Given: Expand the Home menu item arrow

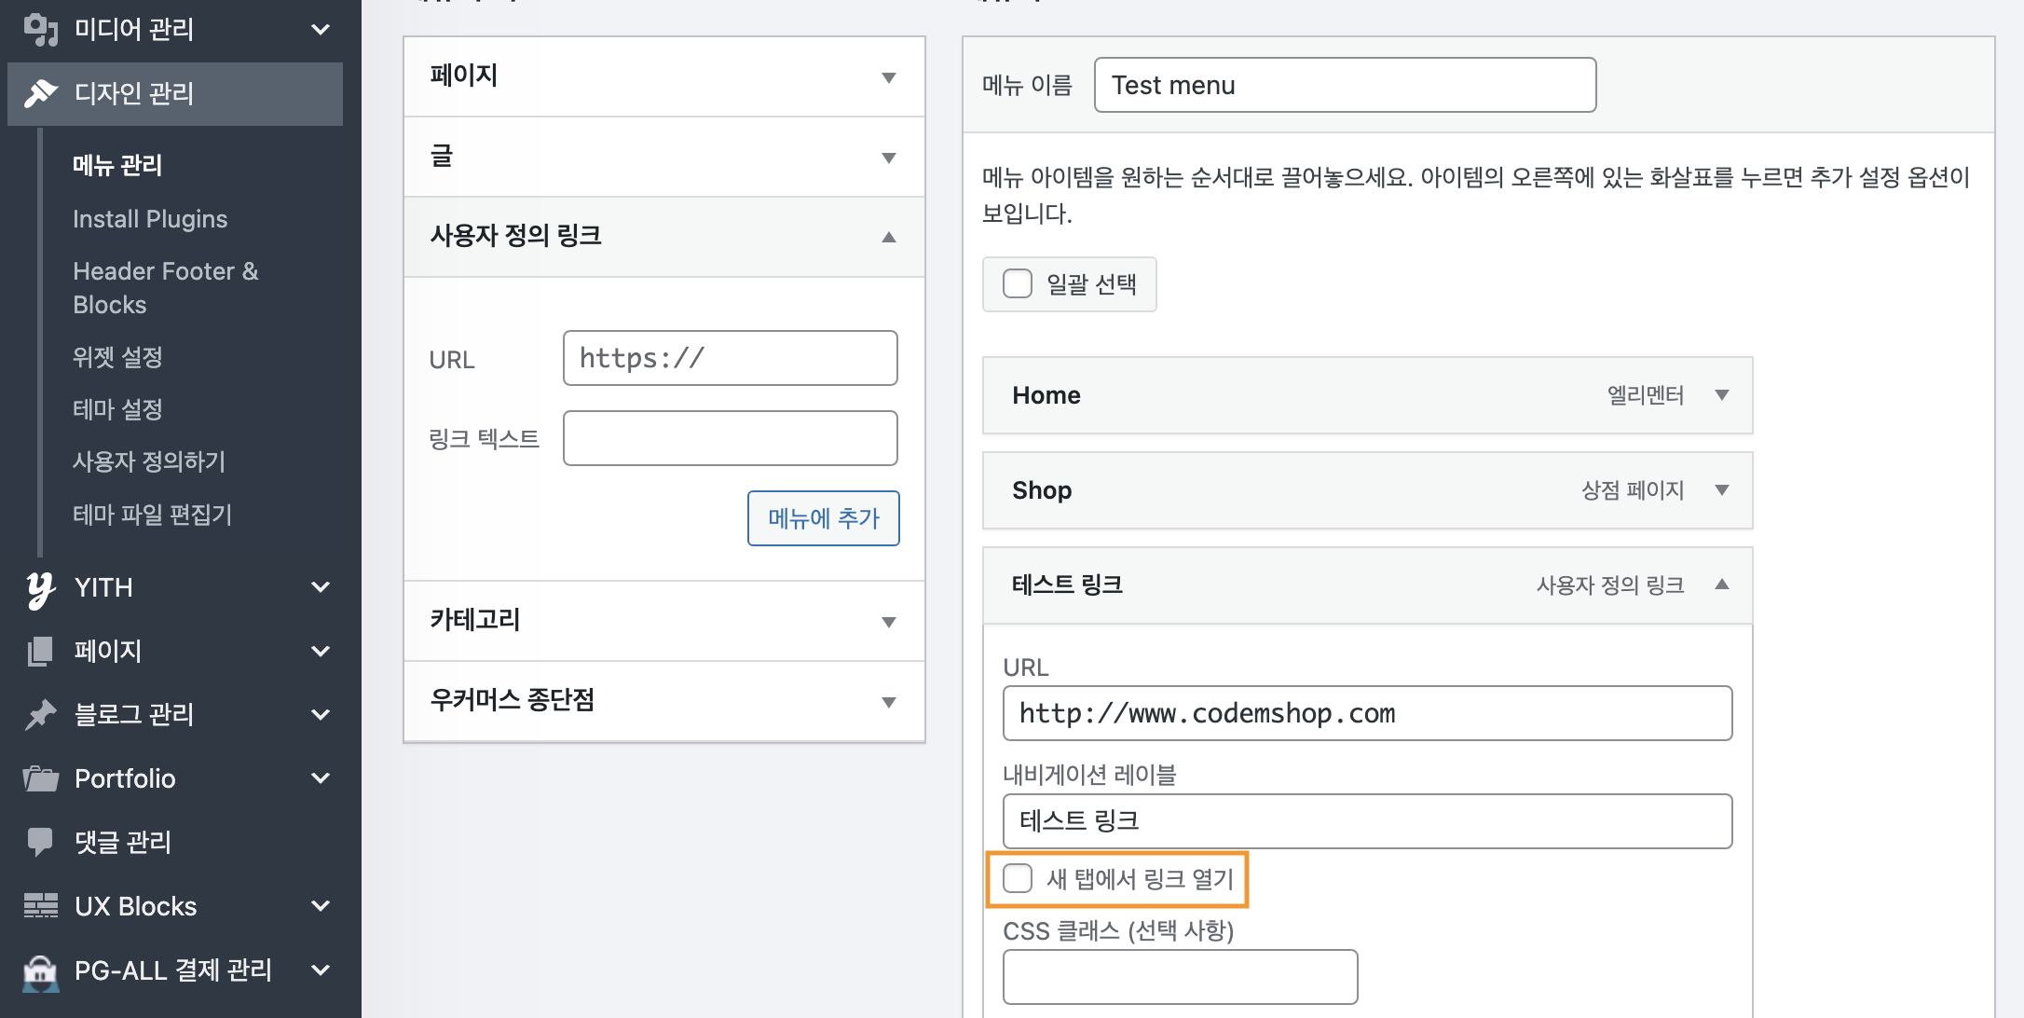Looking at the screenshot, I should [x=1722, y=395].
